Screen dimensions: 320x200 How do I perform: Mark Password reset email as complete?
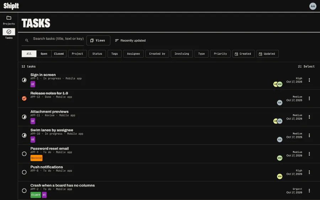pos(24,154)
